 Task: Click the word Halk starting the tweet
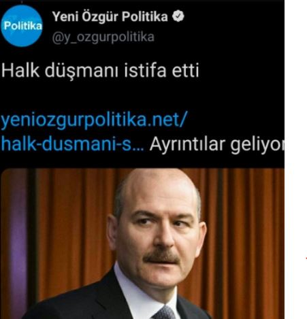click(x=20, y=71)
